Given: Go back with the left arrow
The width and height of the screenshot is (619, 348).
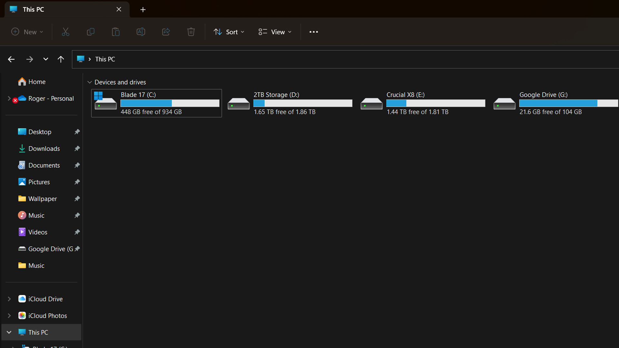Looking at the screenshot, I should (11, 59).
